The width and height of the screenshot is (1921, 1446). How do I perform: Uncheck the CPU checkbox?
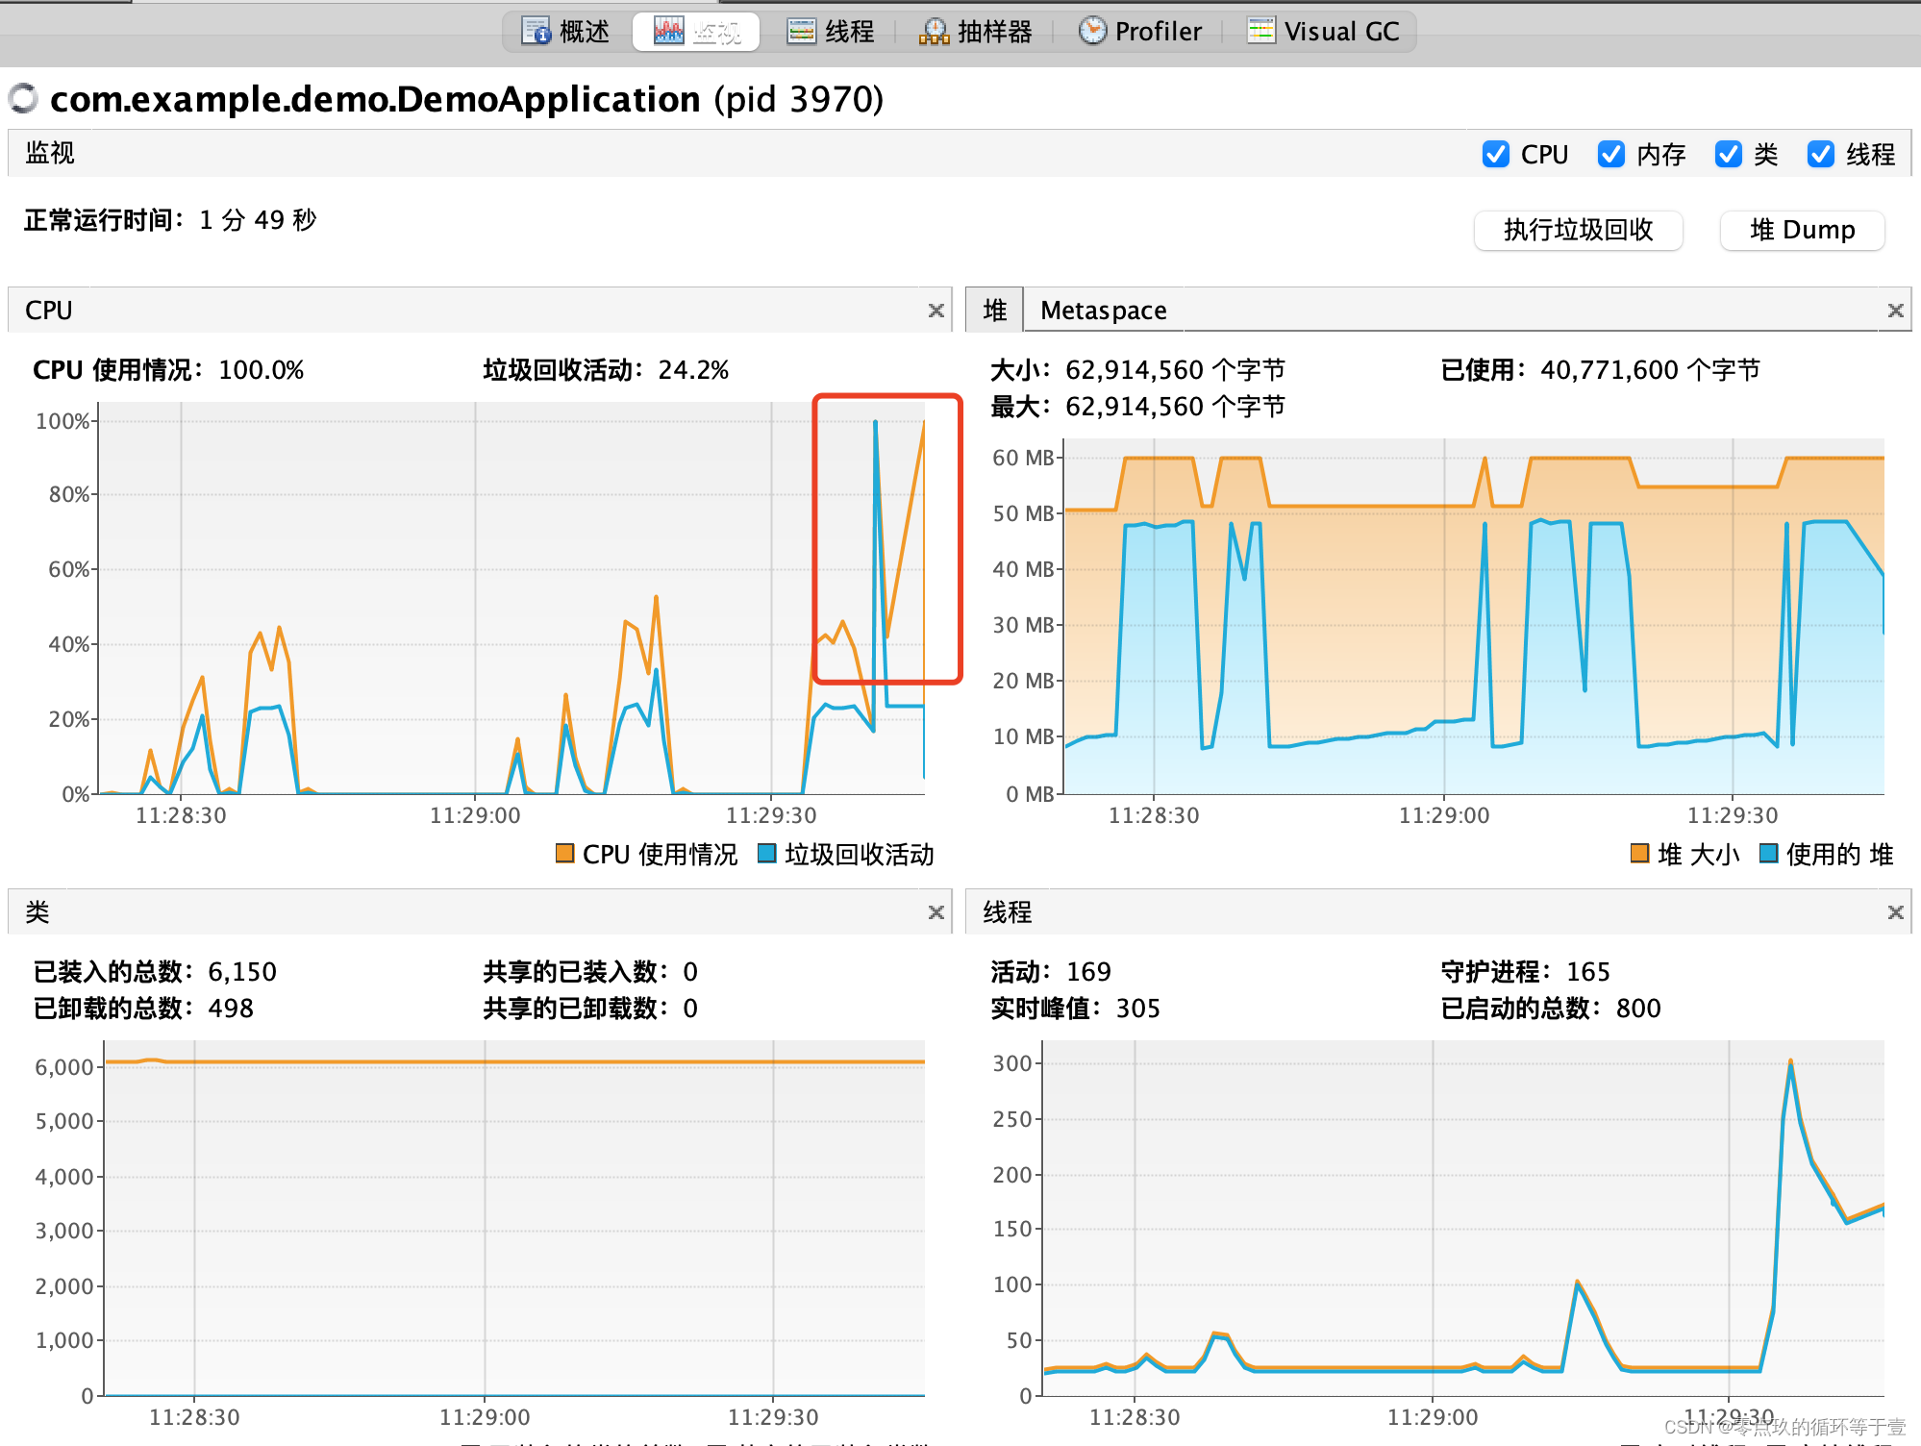coord(1496,154)
